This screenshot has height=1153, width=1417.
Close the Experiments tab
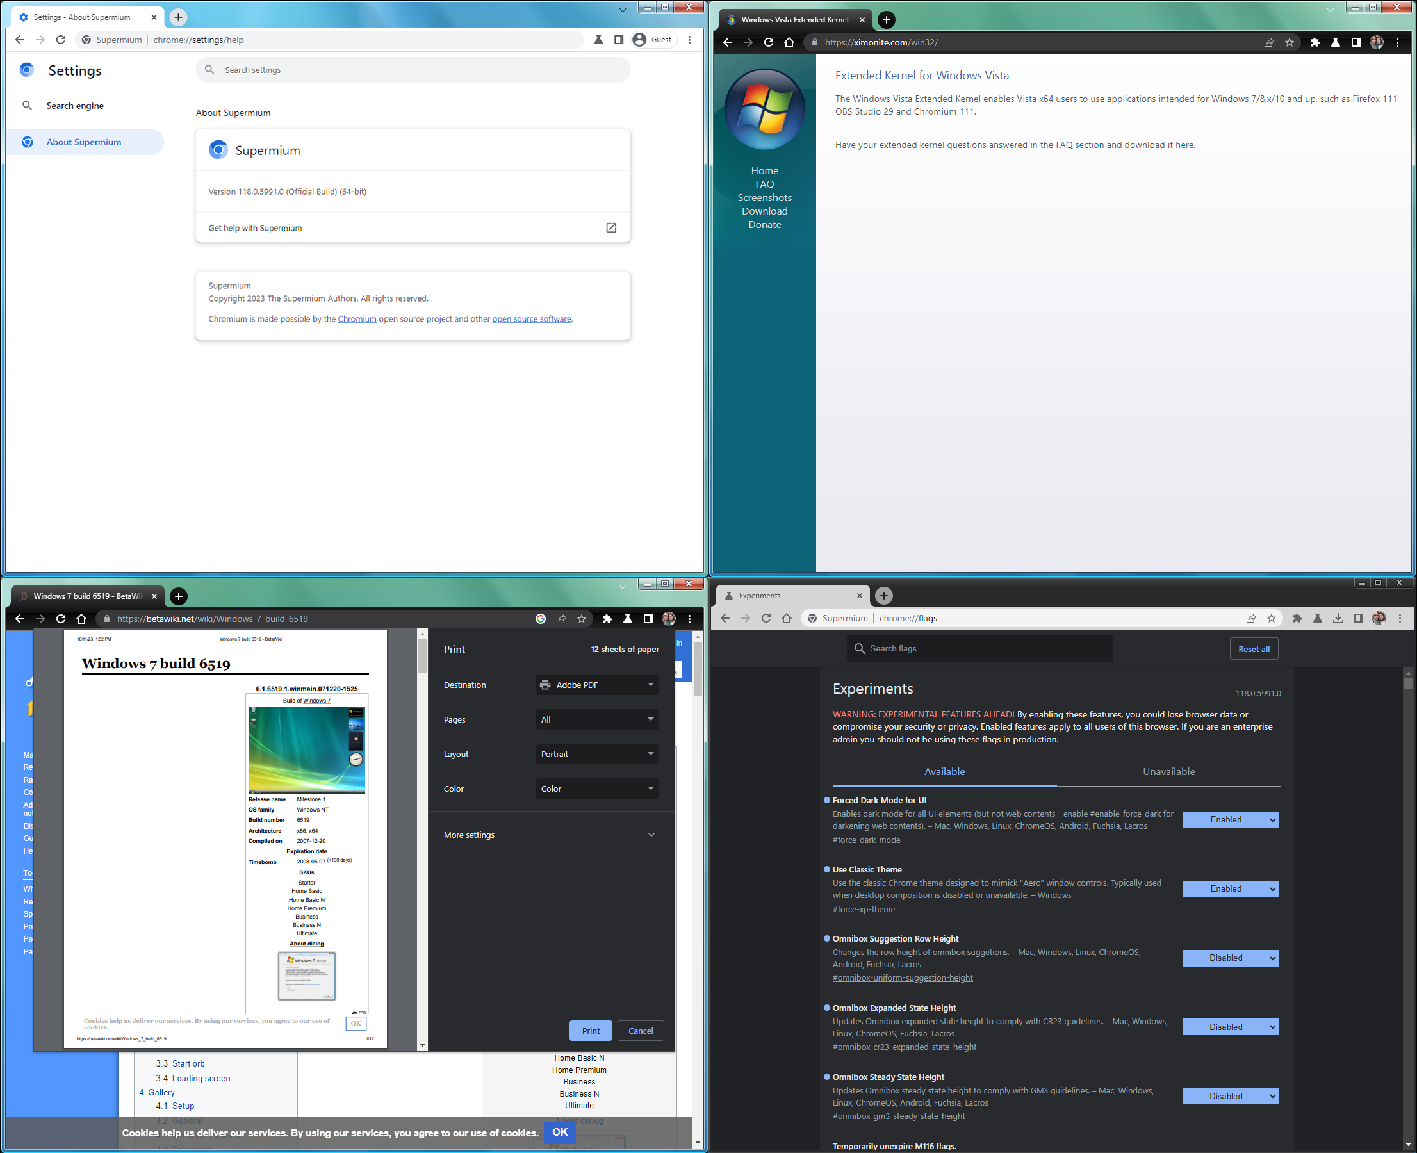point(859,596)
